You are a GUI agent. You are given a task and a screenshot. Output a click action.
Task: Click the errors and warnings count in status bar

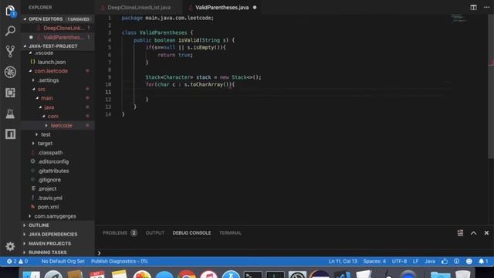(17, 261)
